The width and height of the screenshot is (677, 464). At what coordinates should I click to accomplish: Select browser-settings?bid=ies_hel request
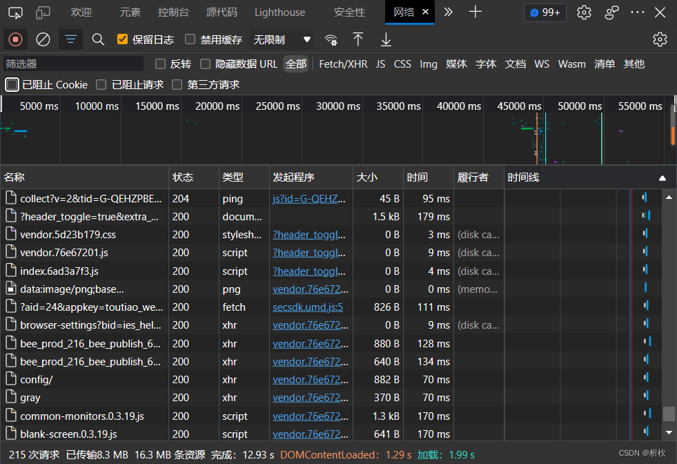[x=90, y=325]
